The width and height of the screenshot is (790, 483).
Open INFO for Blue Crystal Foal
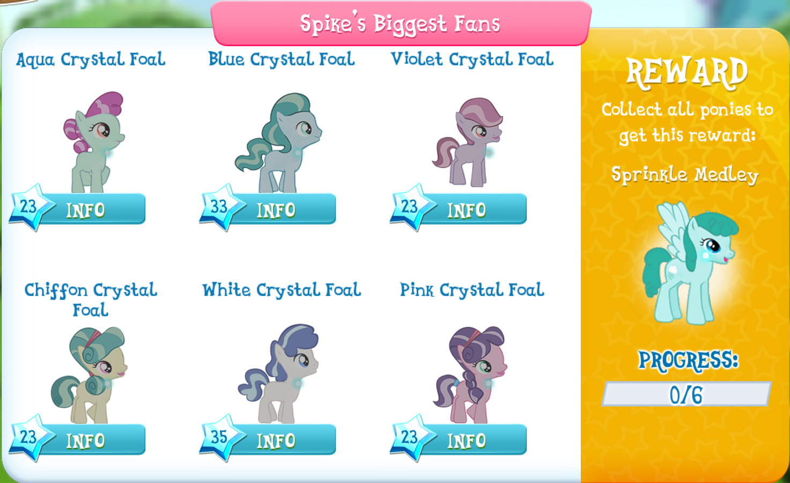(x=282, y=210)
